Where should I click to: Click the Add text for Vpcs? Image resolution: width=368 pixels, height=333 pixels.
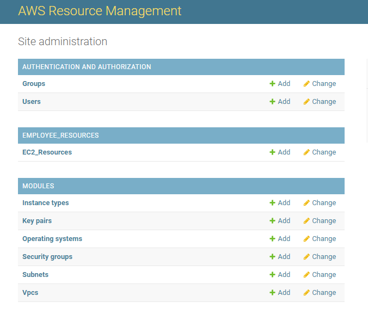click(284, 292)
